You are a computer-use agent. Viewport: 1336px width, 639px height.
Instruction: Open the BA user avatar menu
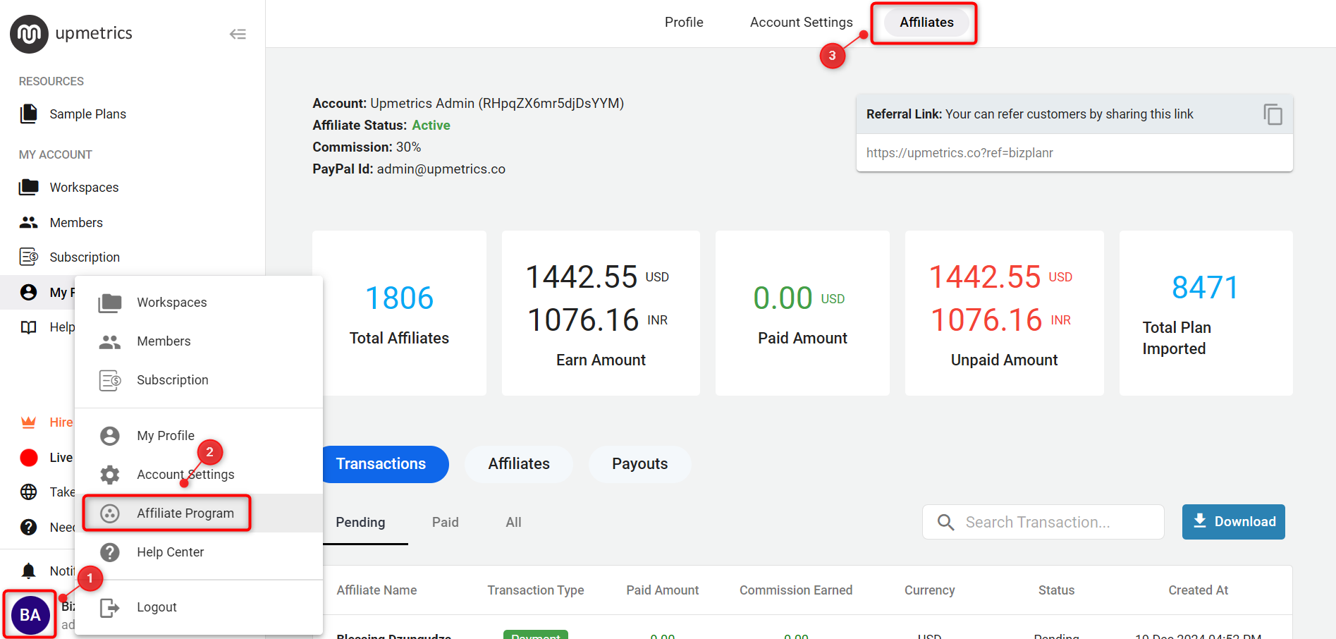point(30,615)
